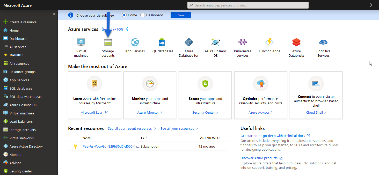Open Kubernetes services icon
The width and height of the screenshot is (379, 175).
click(243, 42)
